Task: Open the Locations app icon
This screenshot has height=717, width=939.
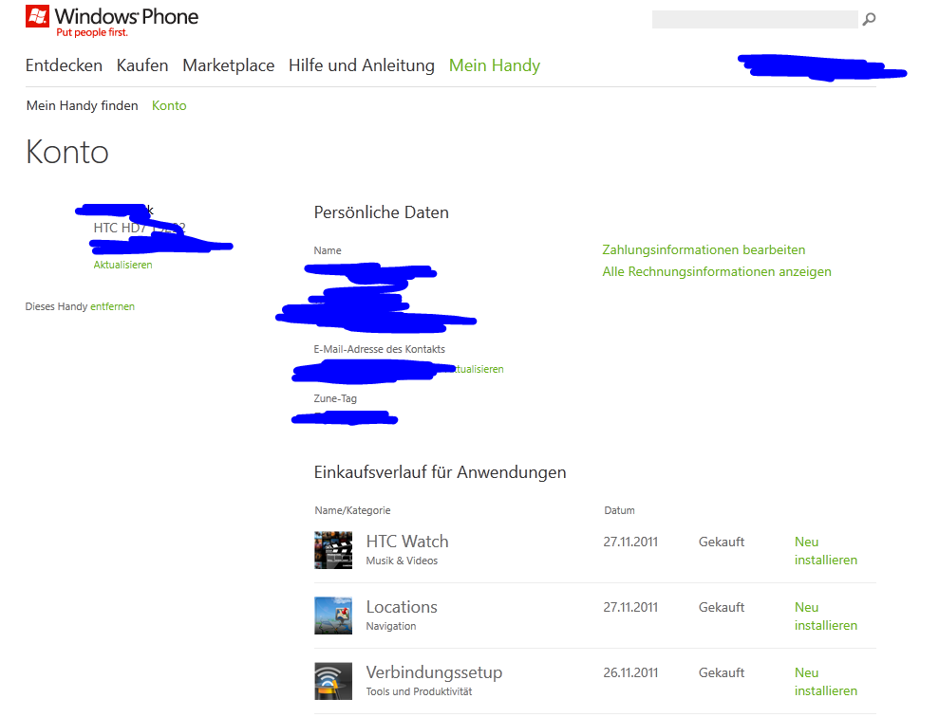Action: [333, 616]
